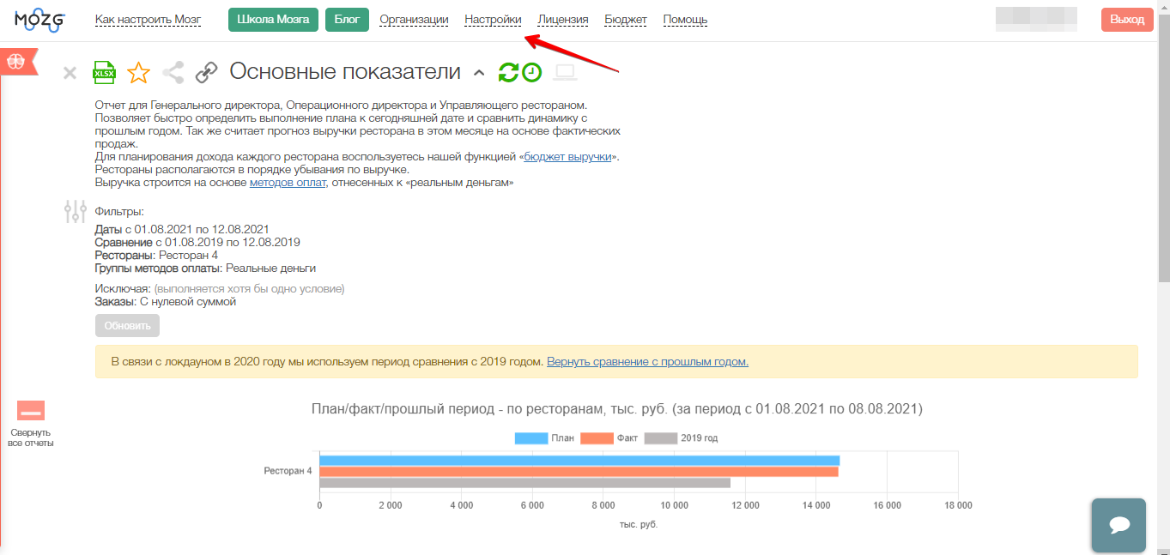The image size is (1170, 555).
Task: Click the share icon beside the star
Action: [173, 73]
